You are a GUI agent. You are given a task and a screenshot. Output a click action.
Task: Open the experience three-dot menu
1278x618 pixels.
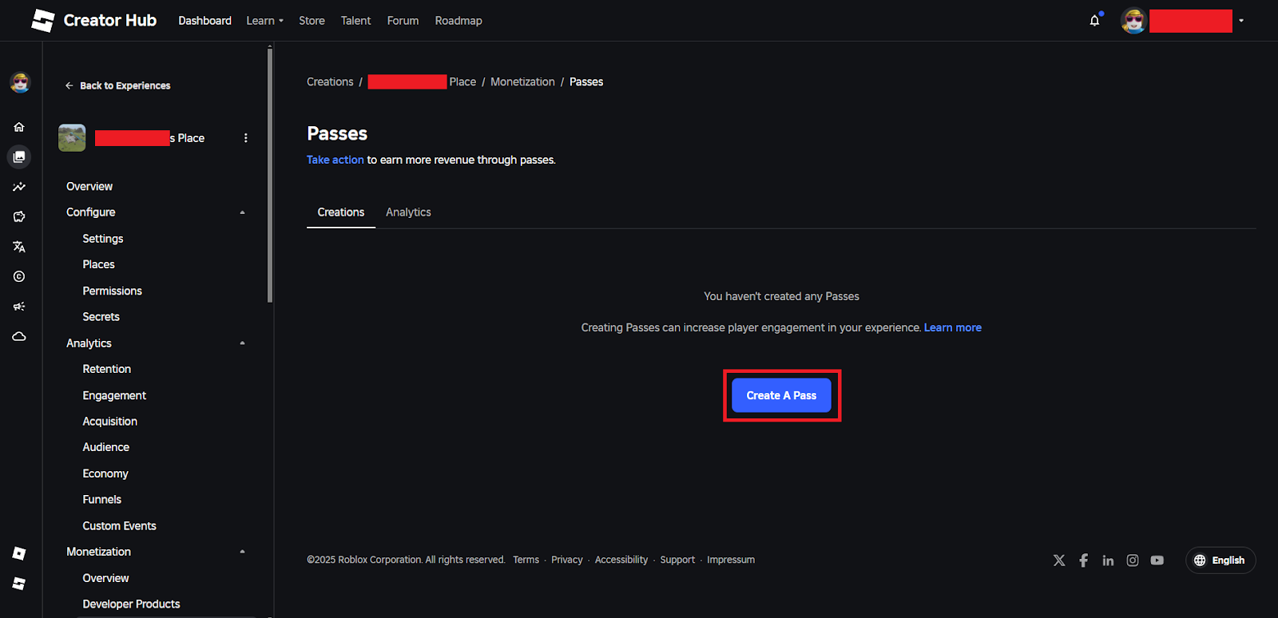246,138
